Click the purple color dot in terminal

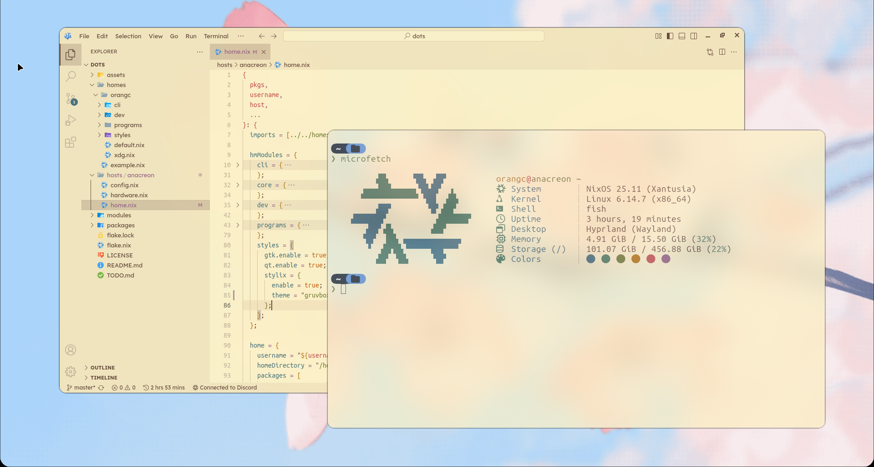coord(666,259)
